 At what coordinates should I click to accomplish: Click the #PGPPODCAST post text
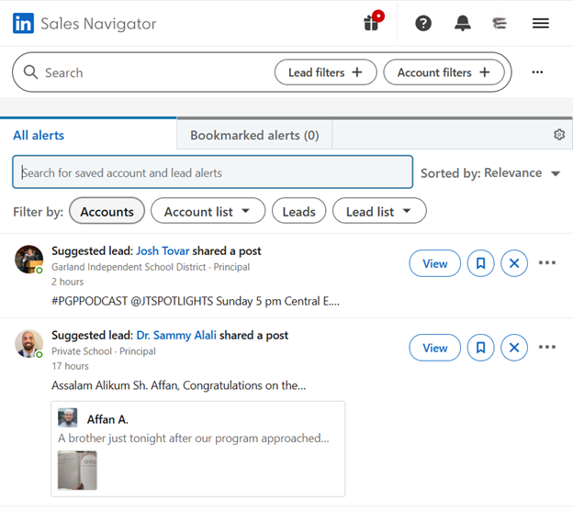(x=196, y=301)
